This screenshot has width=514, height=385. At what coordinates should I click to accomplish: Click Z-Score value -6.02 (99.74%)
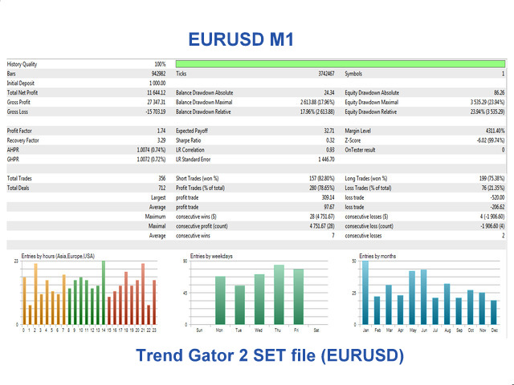coord(491,140)
